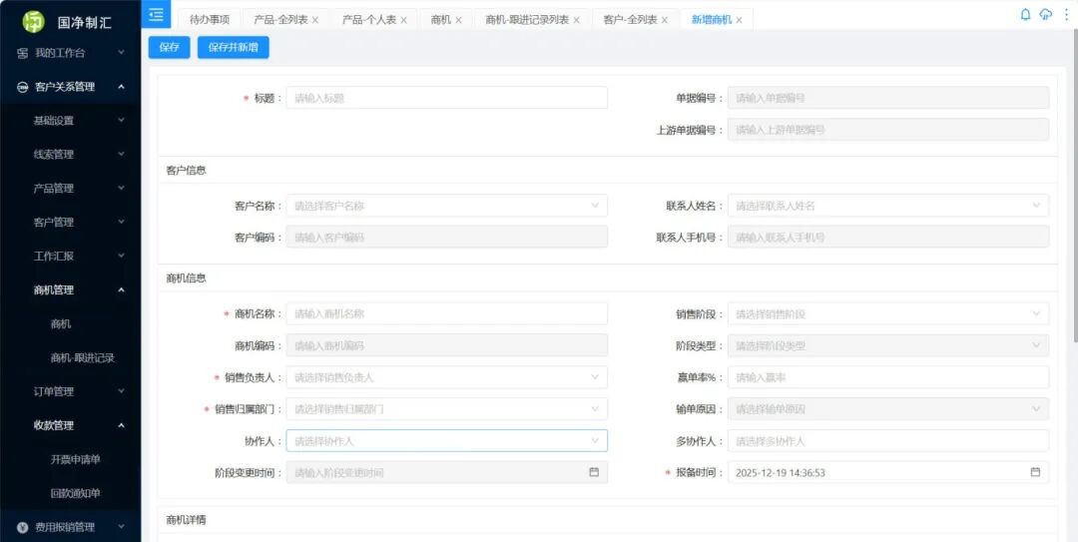The width and height of the screenshot is (1078, 542).
Task: Expand 订单管理 in the sidebar
Action: click(x=70, y=391)
